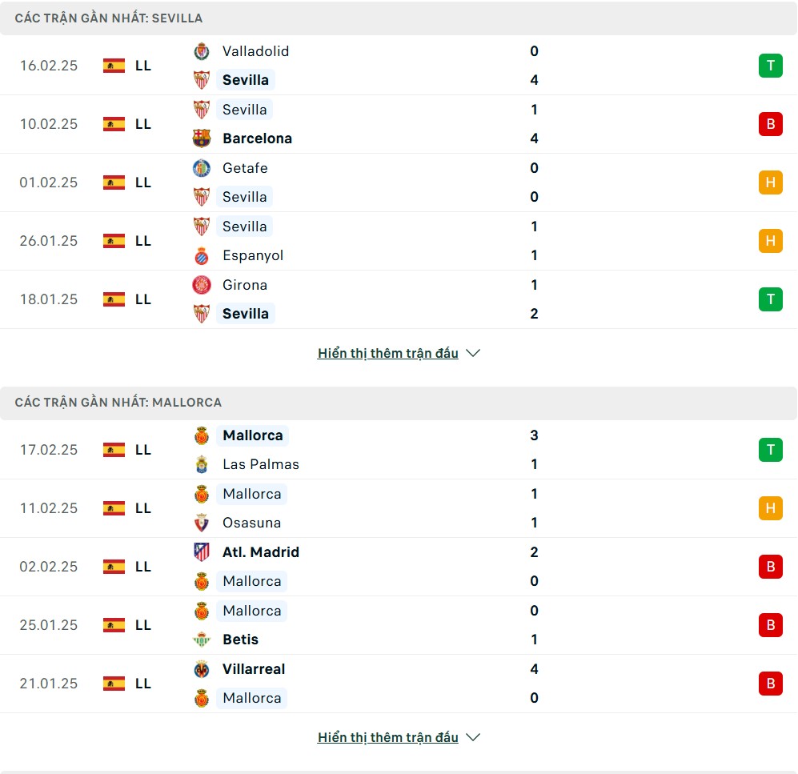Expand more Sevilla matches with the chevron
The height and width of the screenshot is (774, 798).
[x=473, y=353]
